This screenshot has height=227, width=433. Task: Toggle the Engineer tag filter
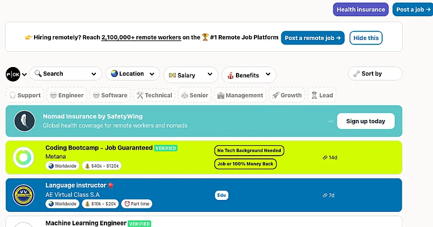(67, 95)
